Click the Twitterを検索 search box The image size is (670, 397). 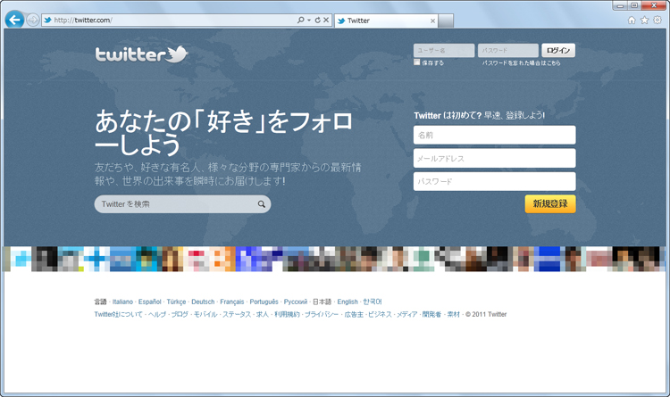point(182,204)
